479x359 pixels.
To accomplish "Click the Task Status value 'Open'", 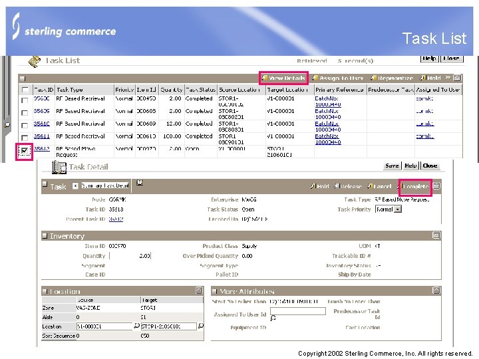I will 247,209.
